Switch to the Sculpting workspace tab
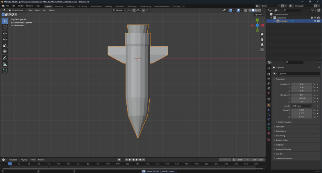Viewport: 322px width, 173px height. point(70,6)
